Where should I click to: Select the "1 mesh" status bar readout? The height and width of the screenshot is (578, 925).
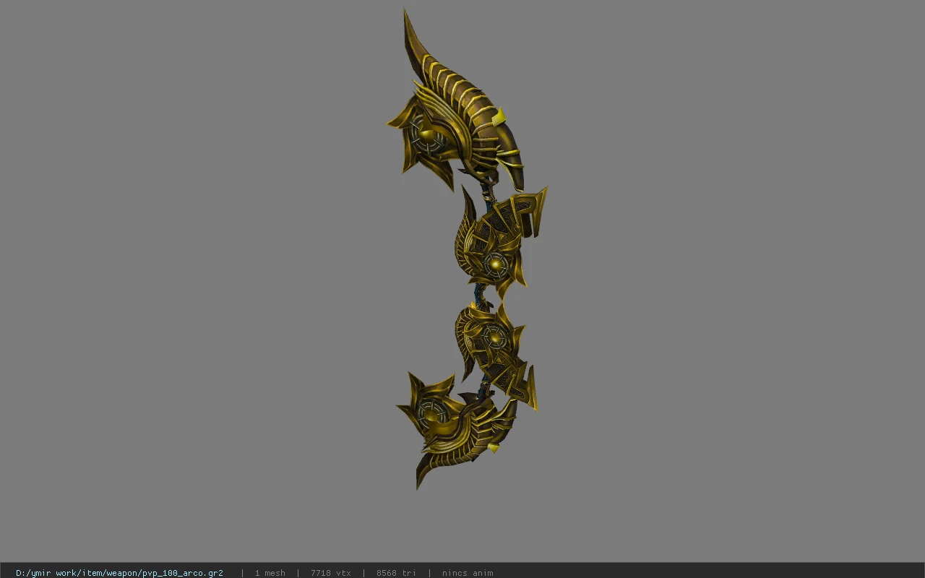coord(270,573)
